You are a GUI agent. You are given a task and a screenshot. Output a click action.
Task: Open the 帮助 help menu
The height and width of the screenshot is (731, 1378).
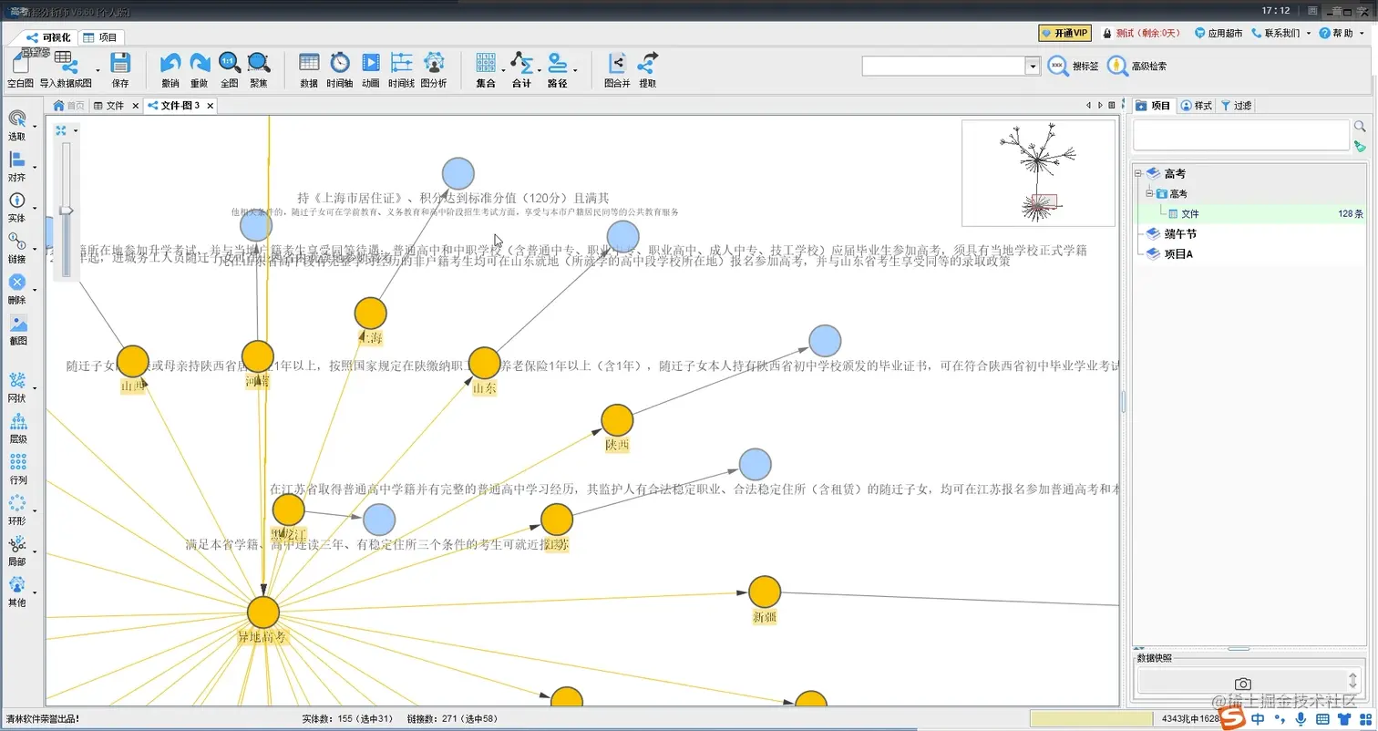point(1341,33)
